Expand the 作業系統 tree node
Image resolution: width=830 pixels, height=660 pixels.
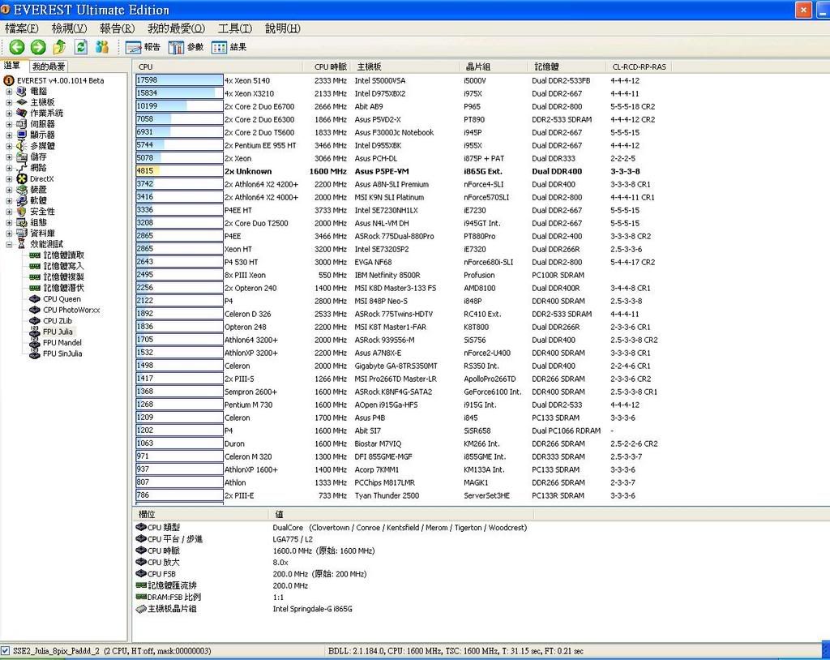coord(9,113)
